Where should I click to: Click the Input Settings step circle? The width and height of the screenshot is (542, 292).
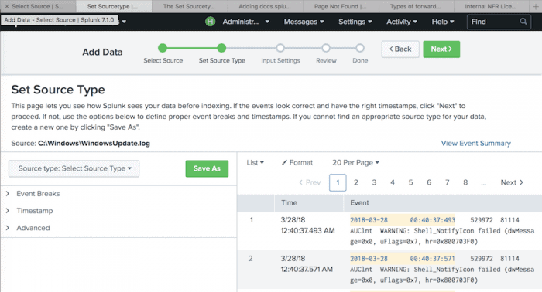click(x=280, y=48)
